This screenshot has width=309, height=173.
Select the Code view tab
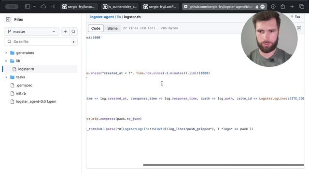96,28
